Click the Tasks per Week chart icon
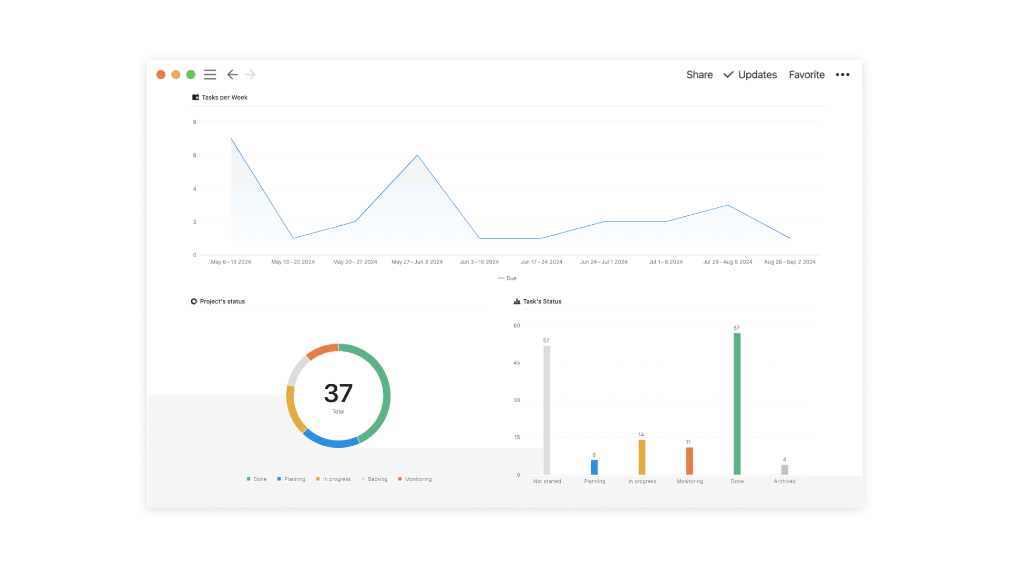Screen dimensions: 1009x567 195,97
